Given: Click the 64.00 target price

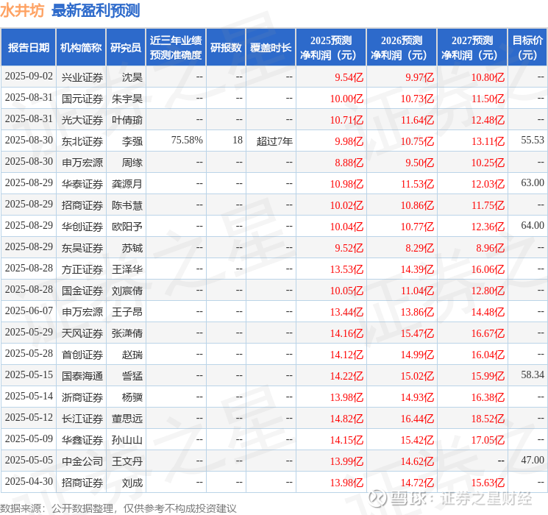Looking at the screenshot, I should tap(533, 226).
